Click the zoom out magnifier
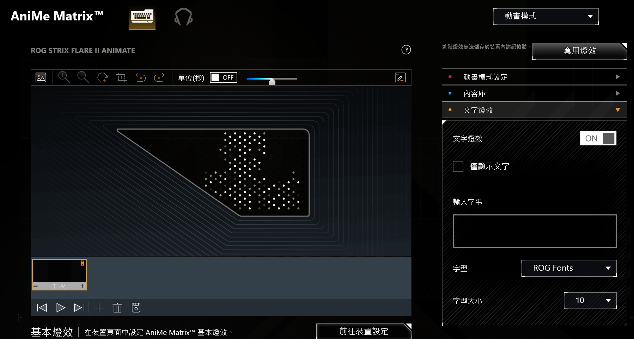Image resolution: width=634 pixels, height=339 pixels. pos(83,77)
